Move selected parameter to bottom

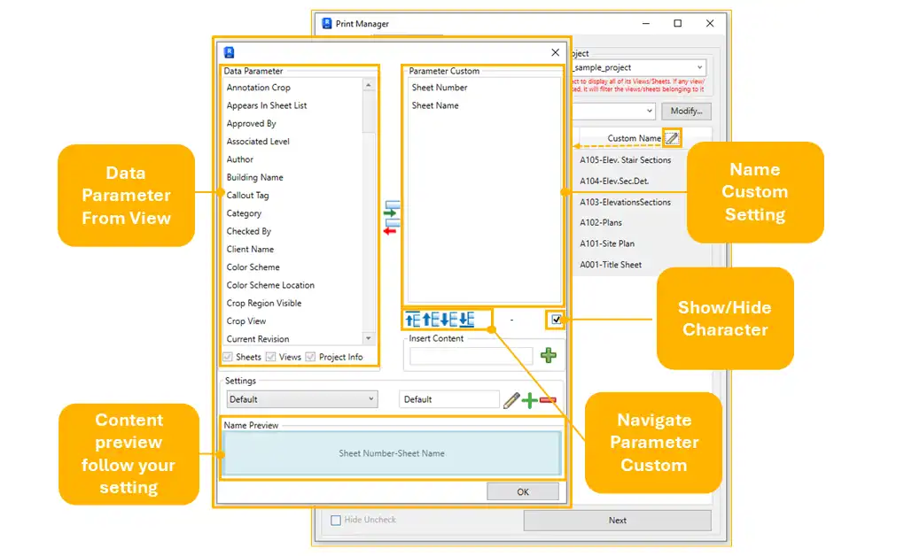(x=466, y=320)
